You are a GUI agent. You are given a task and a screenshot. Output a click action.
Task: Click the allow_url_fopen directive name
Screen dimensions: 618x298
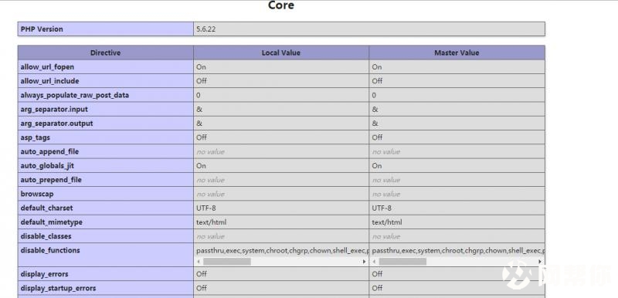47,67
